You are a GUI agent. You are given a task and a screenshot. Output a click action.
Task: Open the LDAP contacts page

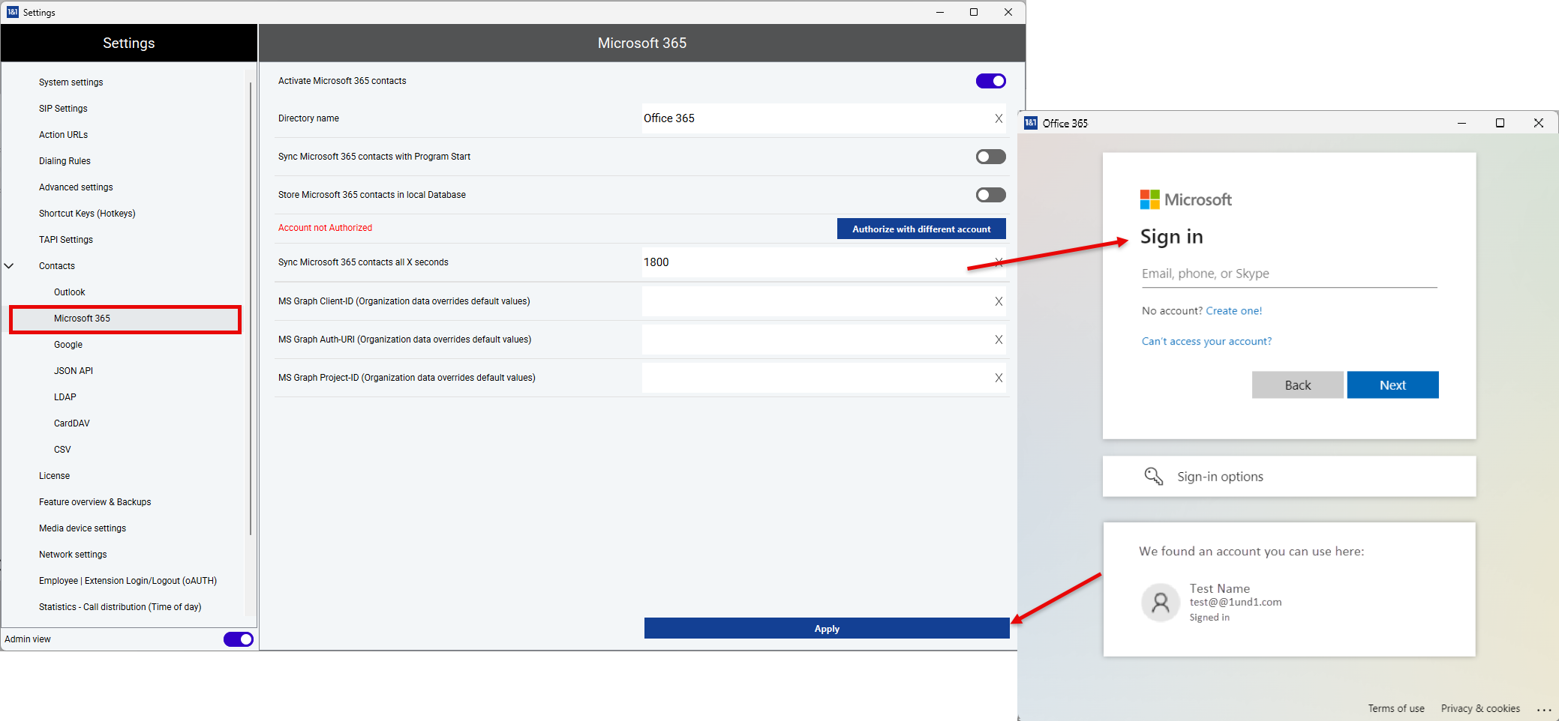[65, 397]
